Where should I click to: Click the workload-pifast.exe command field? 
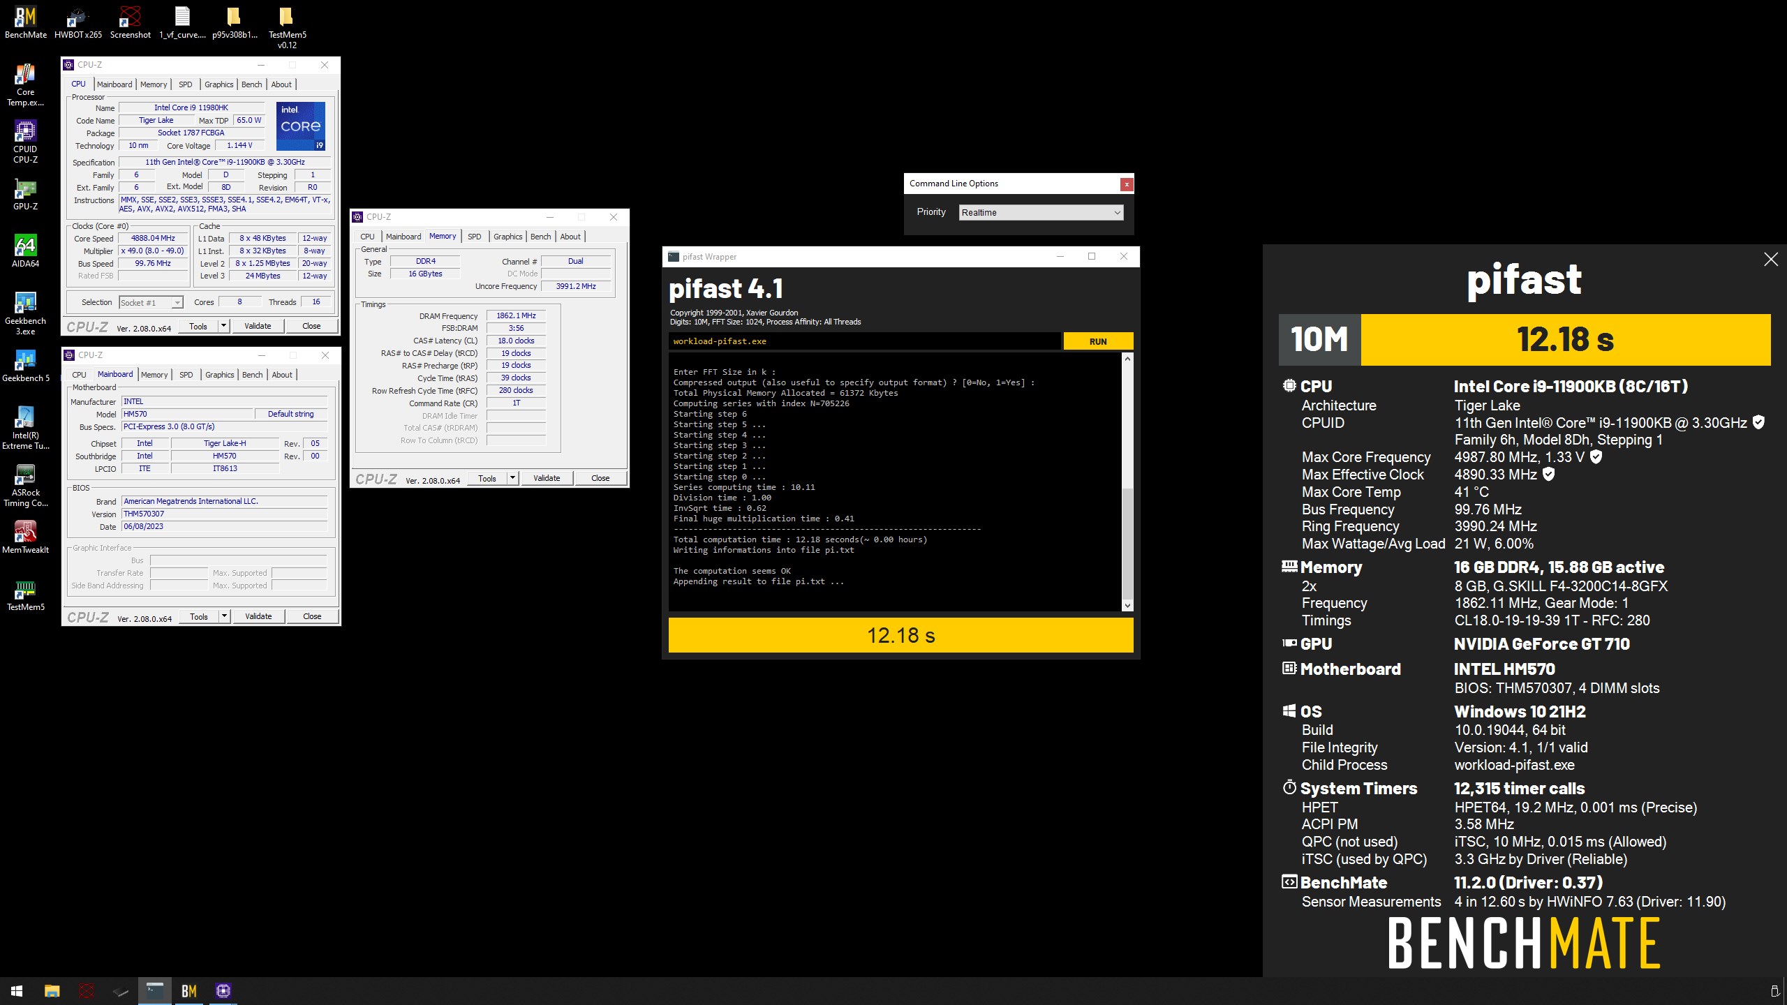pyautogui.click(x=864, y=341)
